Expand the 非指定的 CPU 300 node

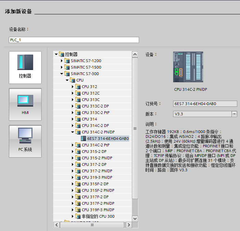tap(73, 216)
